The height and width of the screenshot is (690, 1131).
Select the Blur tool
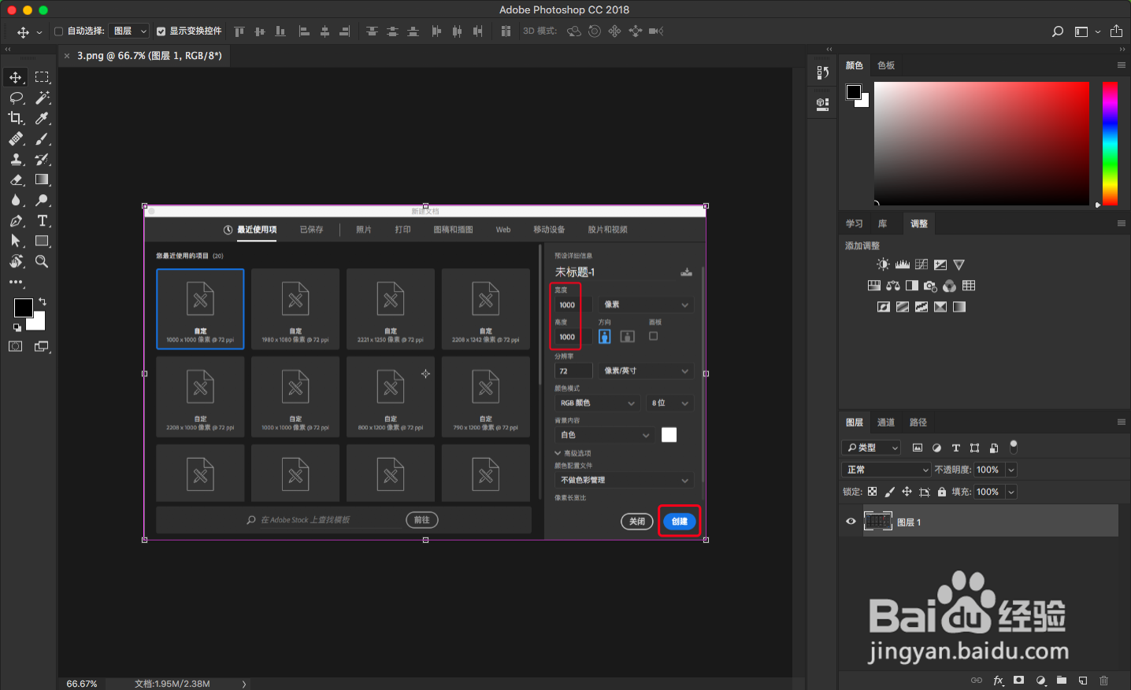[16, 200]
